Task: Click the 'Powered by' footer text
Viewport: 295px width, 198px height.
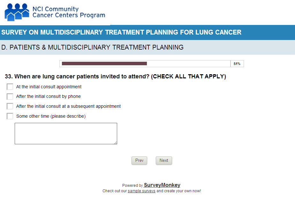Action: pos(132,186)
